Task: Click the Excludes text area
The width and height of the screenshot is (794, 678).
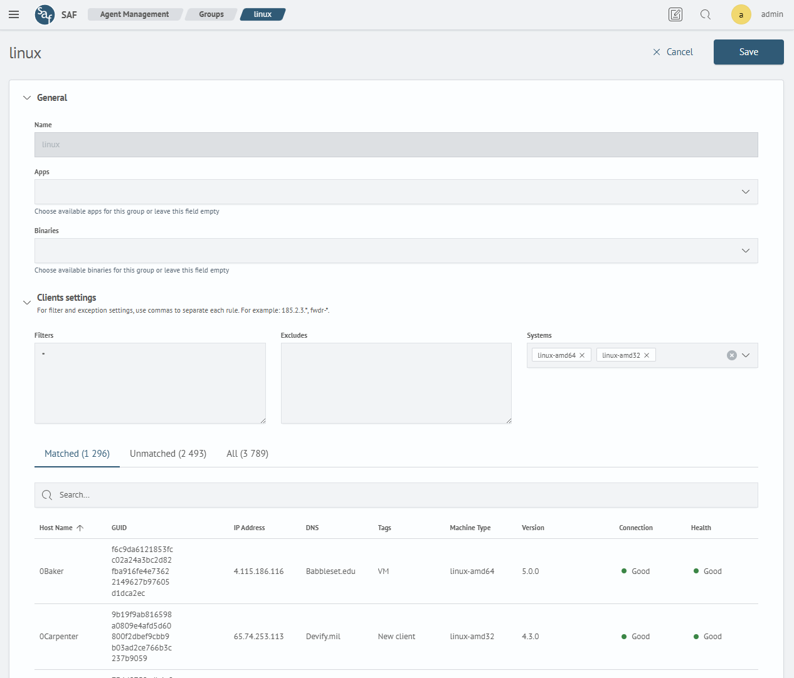Action: tap(396, 383)
